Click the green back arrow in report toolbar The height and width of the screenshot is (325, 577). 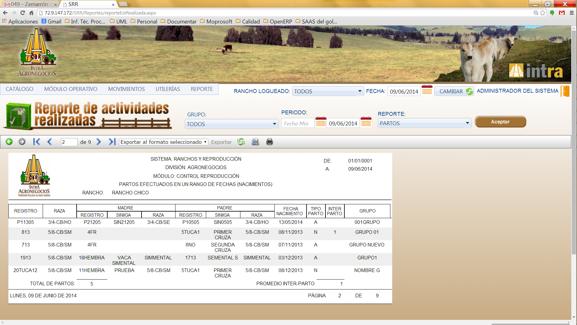9,142
